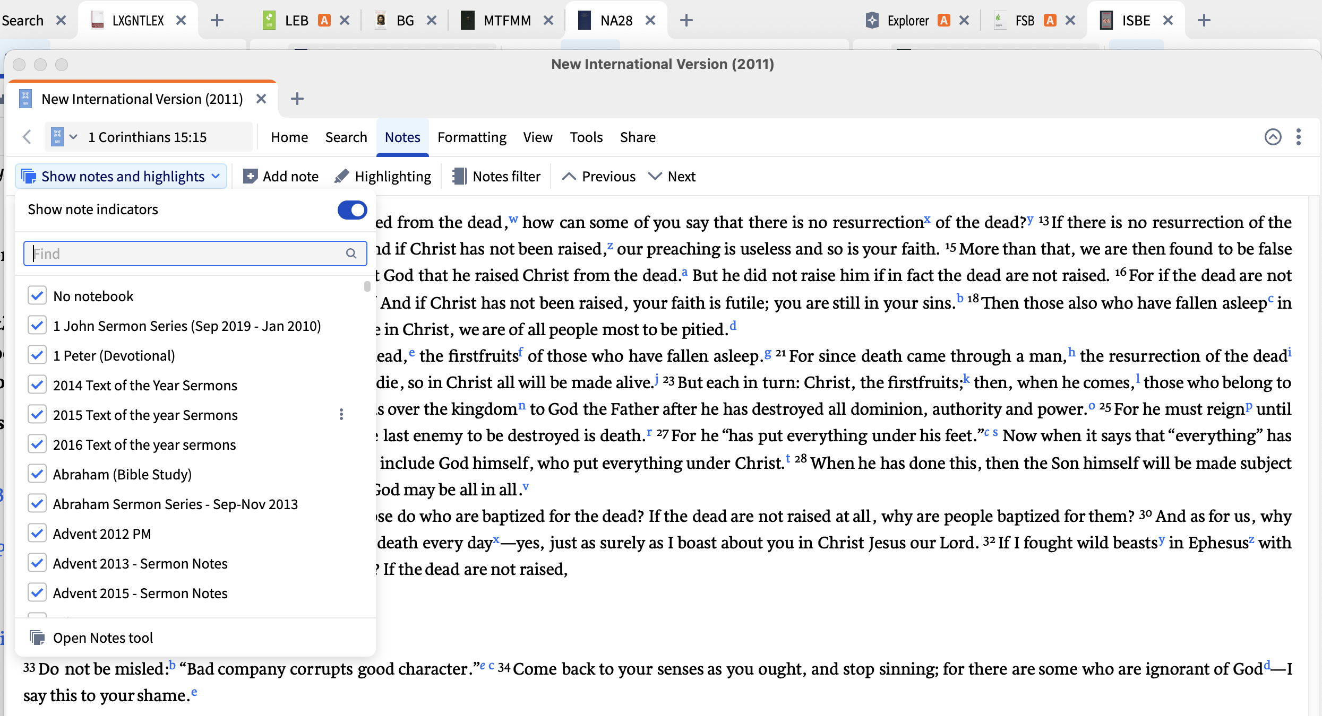Open the Notes filter panel
The width and height of the screenshot is (1322, 716).
[x=496, y=176]
